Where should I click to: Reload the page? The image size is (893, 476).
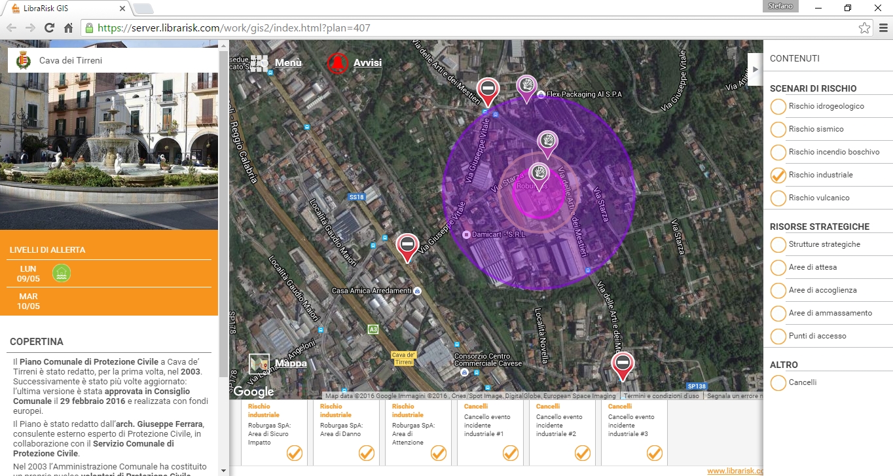point(49,28)
